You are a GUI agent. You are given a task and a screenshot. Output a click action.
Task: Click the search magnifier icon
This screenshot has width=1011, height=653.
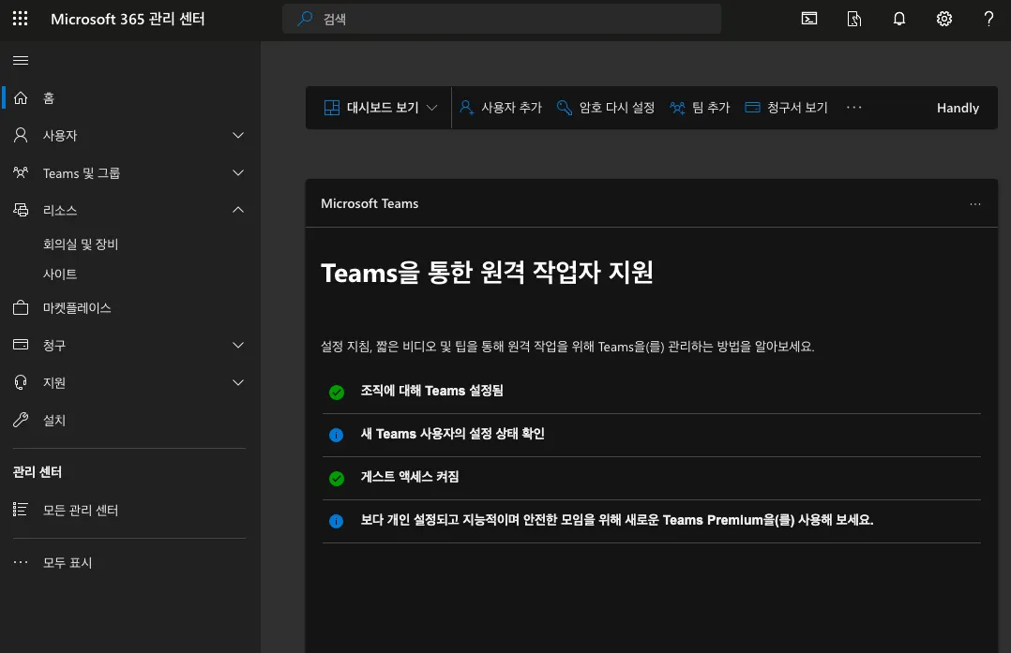(x=305, y=19)
